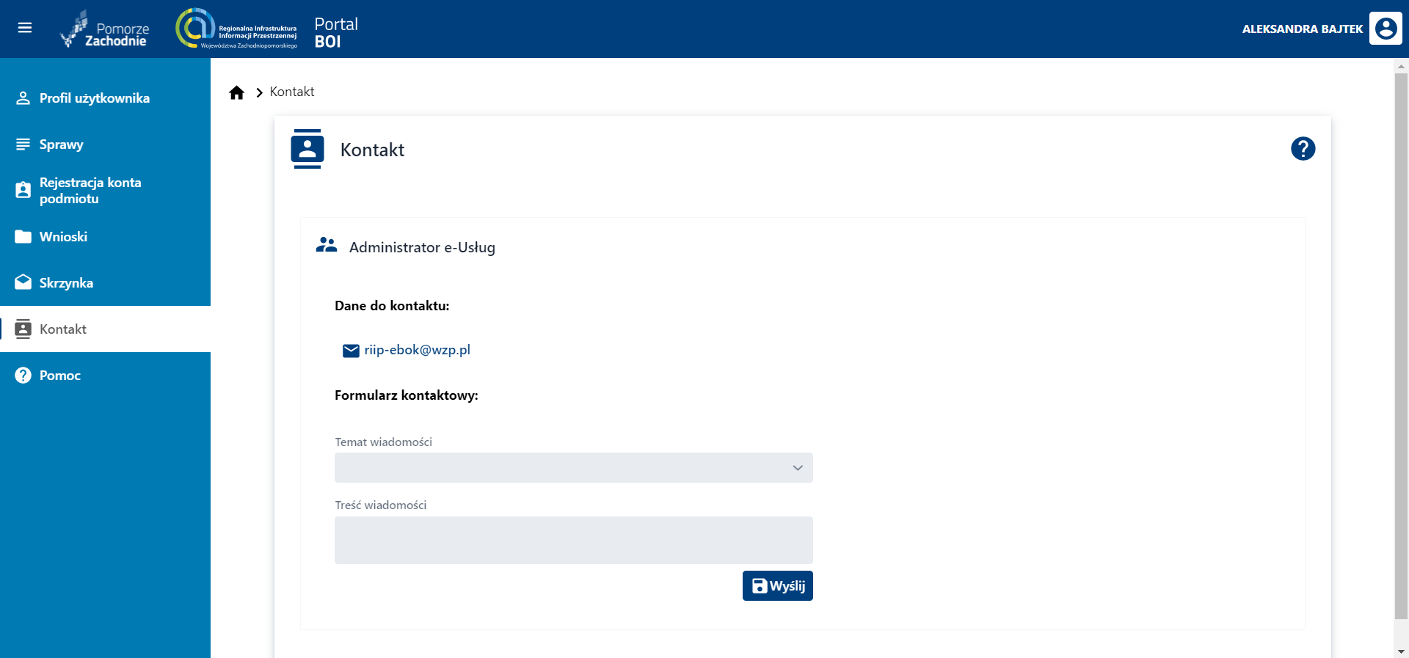
Task: Open the user account avatar icon
Action: (x=1385, y=29)
